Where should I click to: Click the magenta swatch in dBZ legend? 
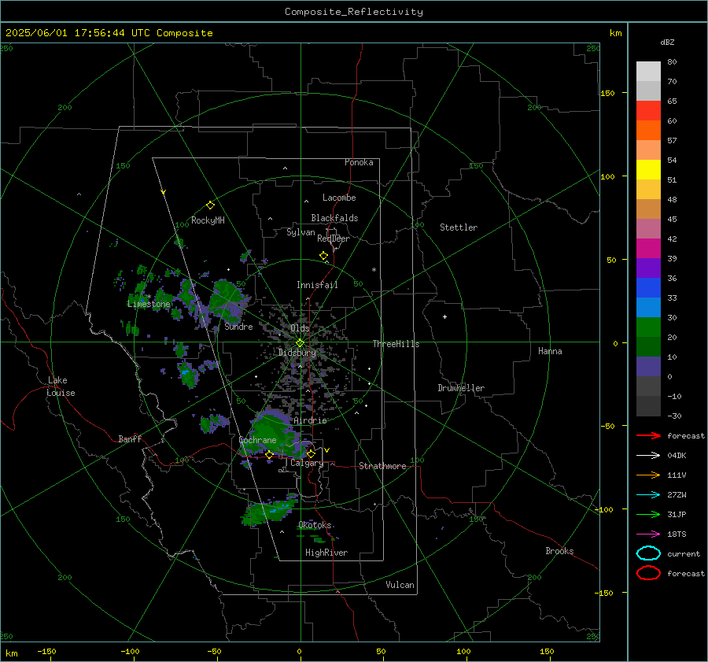648,248
